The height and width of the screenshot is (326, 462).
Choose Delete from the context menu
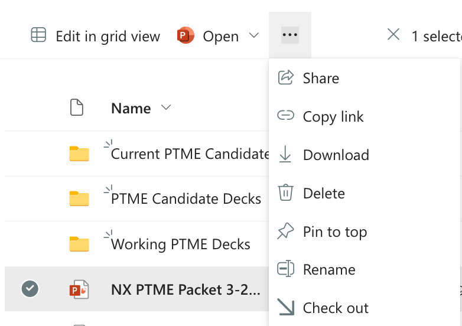pos(324,193)
